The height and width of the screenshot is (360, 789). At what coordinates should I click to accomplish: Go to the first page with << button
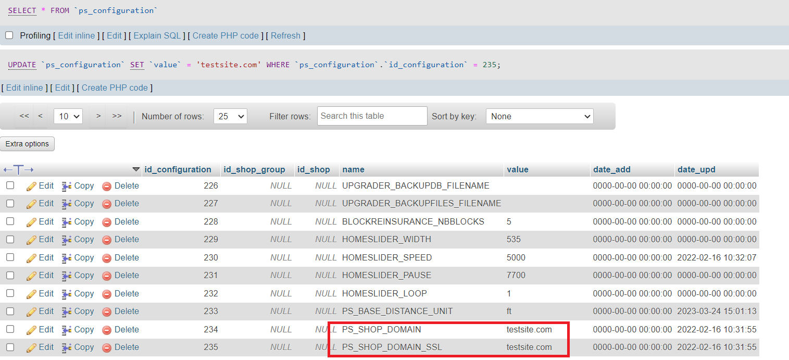24,116
